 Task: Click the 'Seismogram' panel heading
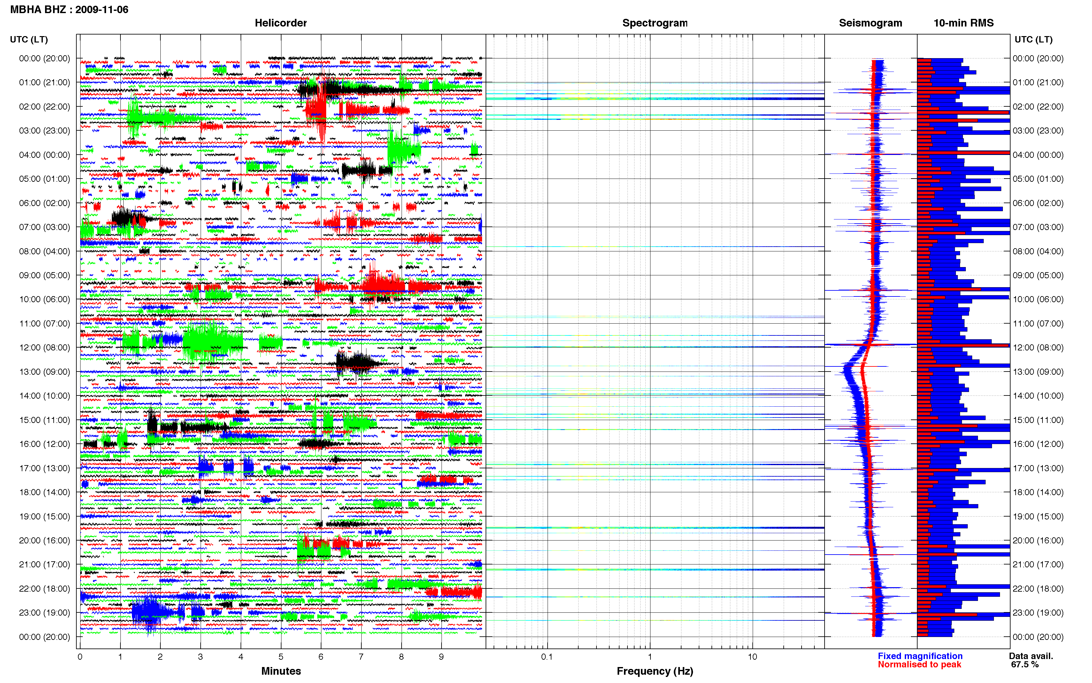click(x=870, y=23)
